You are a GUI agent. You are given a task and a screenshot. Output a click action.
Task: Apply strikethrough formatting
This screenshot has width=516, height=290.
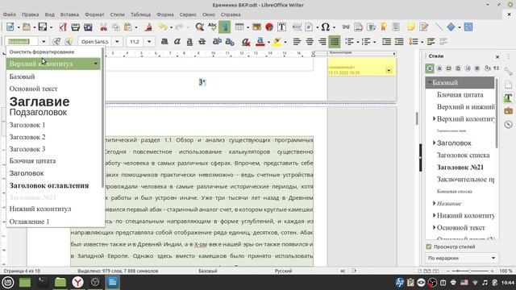(202, 41)
